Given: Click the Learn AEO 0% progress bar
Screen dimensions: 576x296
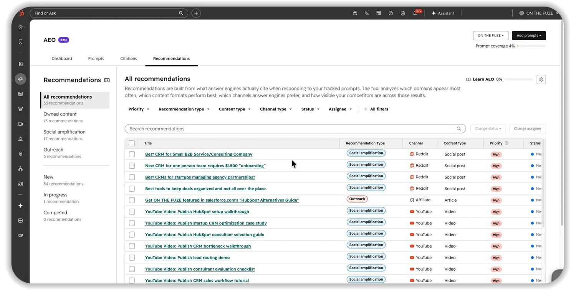Looking at the screenshot, I should click(519, 79).
